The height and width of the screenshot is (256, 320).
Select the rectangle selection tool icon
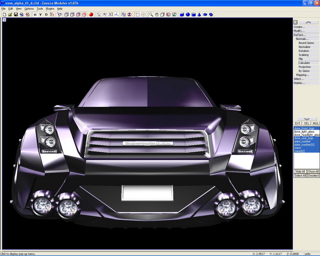[x=137, y=14]
